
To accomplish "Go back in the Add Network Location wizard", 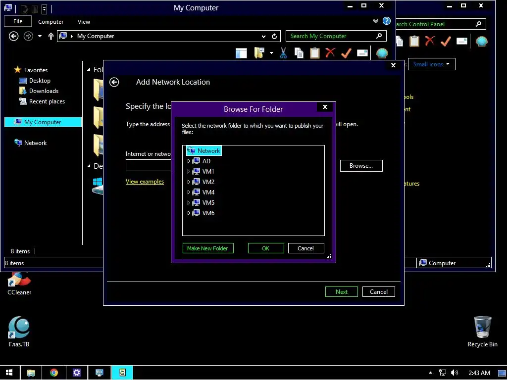I will [114, 82].
